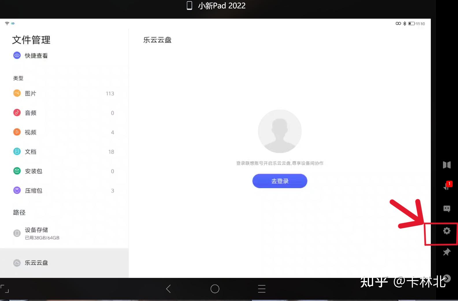Click the fullscreen corner brackets icon
The width and height of the screenshot is (458, 301).
point(5,289)
